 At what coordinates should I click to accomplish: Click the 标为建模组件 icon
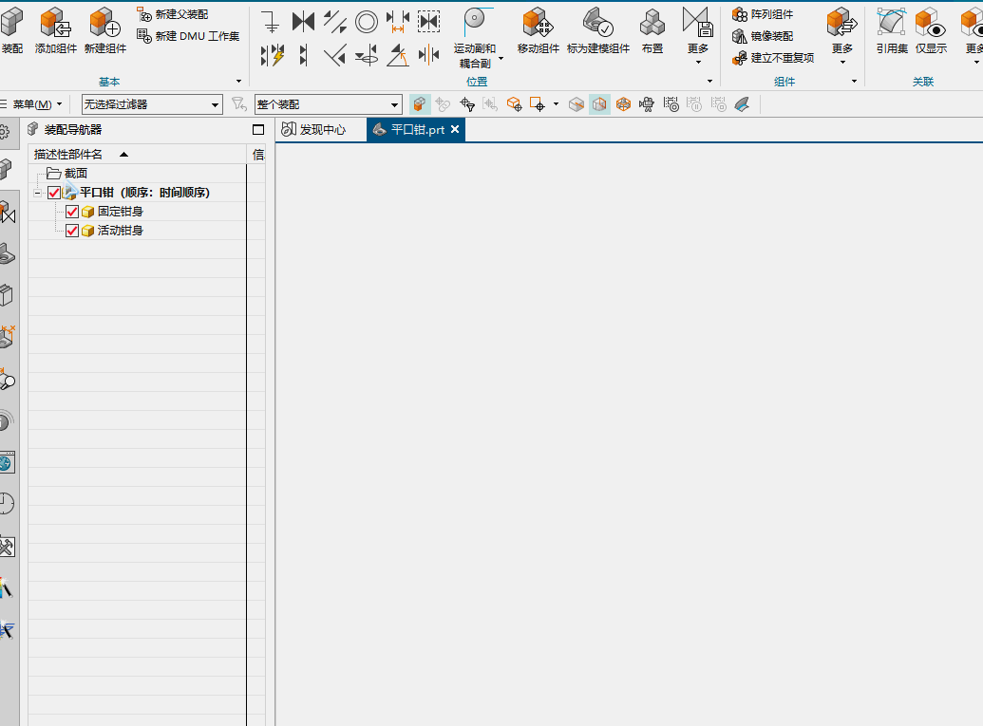597,24
